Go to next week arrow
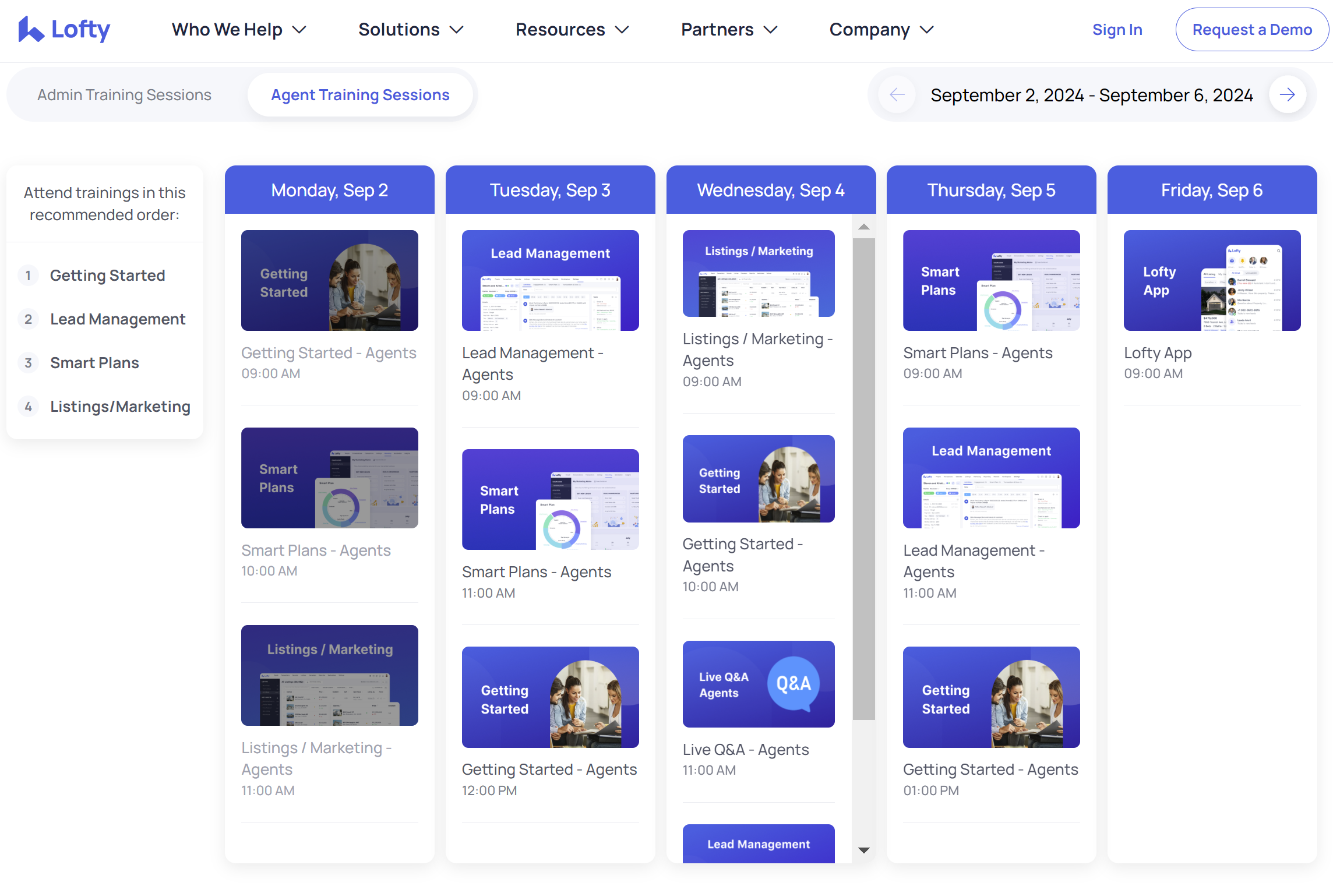This screenshot has width=1333, height=886. click(x=1288, y=94)
